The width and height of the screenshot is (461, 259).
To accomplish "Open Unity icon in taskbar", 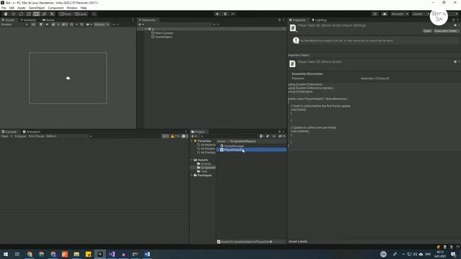I will [100, 254].
